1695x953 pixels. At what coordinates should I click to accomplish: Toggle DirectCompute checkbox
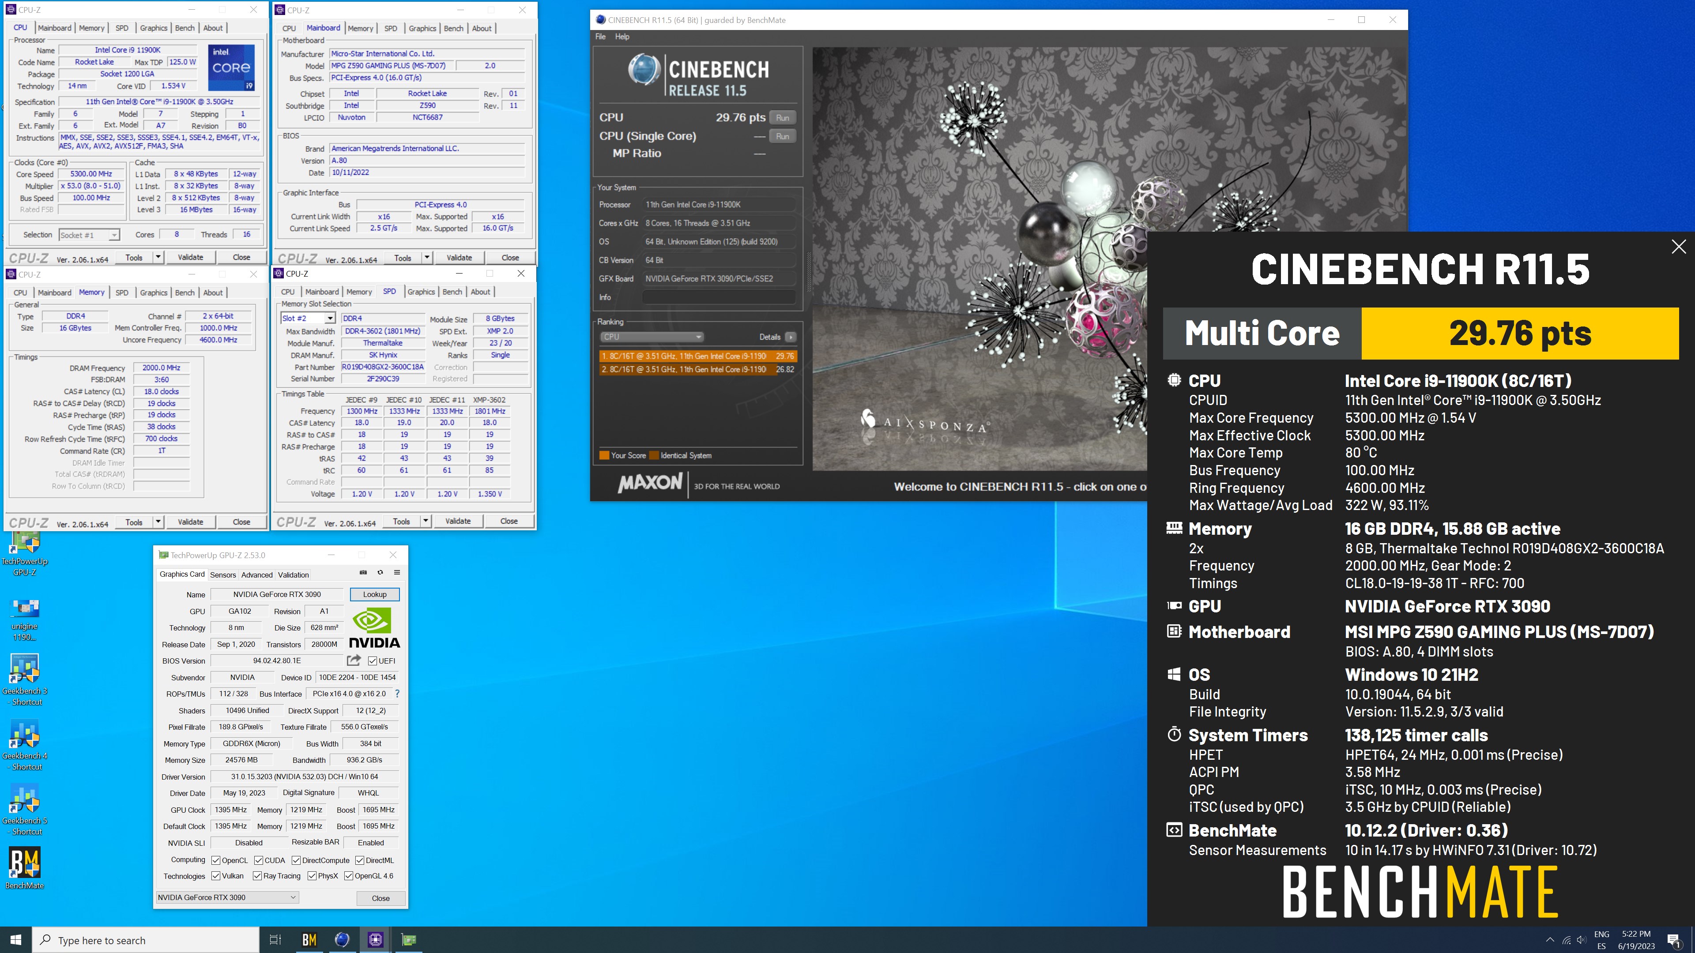pyautogui.click(x=296, y=860)
